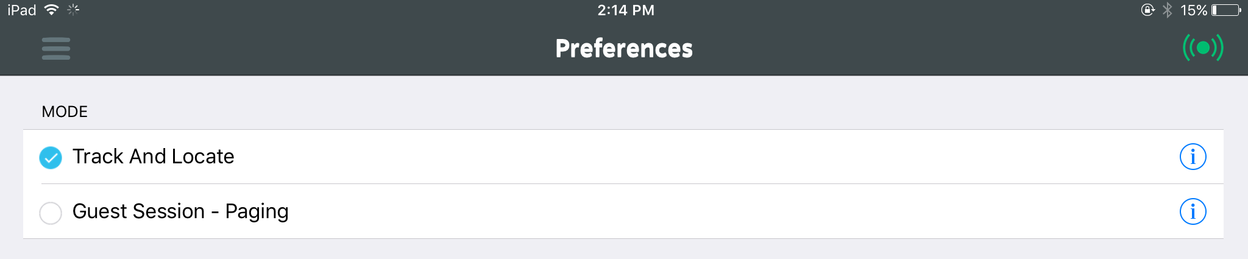Click the gray area below the mode list
1248x259 pixels.
click(624, 249)
